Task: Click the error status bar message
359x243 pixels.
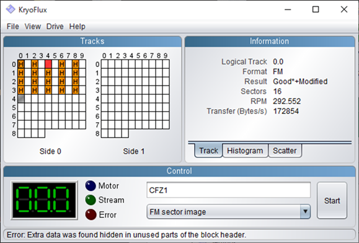Action: 126,235
